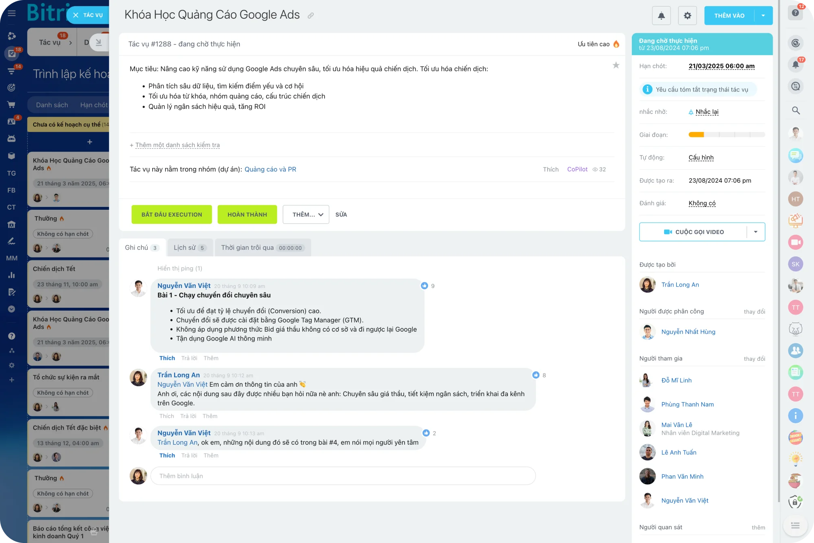
Task: Like the task via Thích near CoPilot
Action: pos(551,169)
